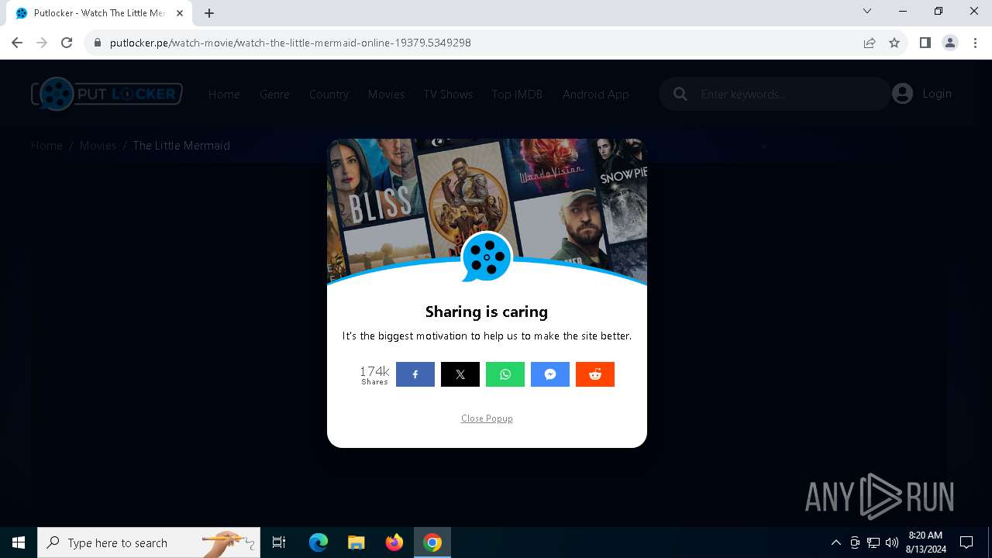Bookmark this tab with the star icon
The image size is (992, 558).
point(894,43)
